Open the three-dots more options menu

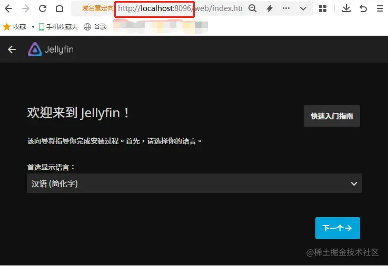point(286,8)
